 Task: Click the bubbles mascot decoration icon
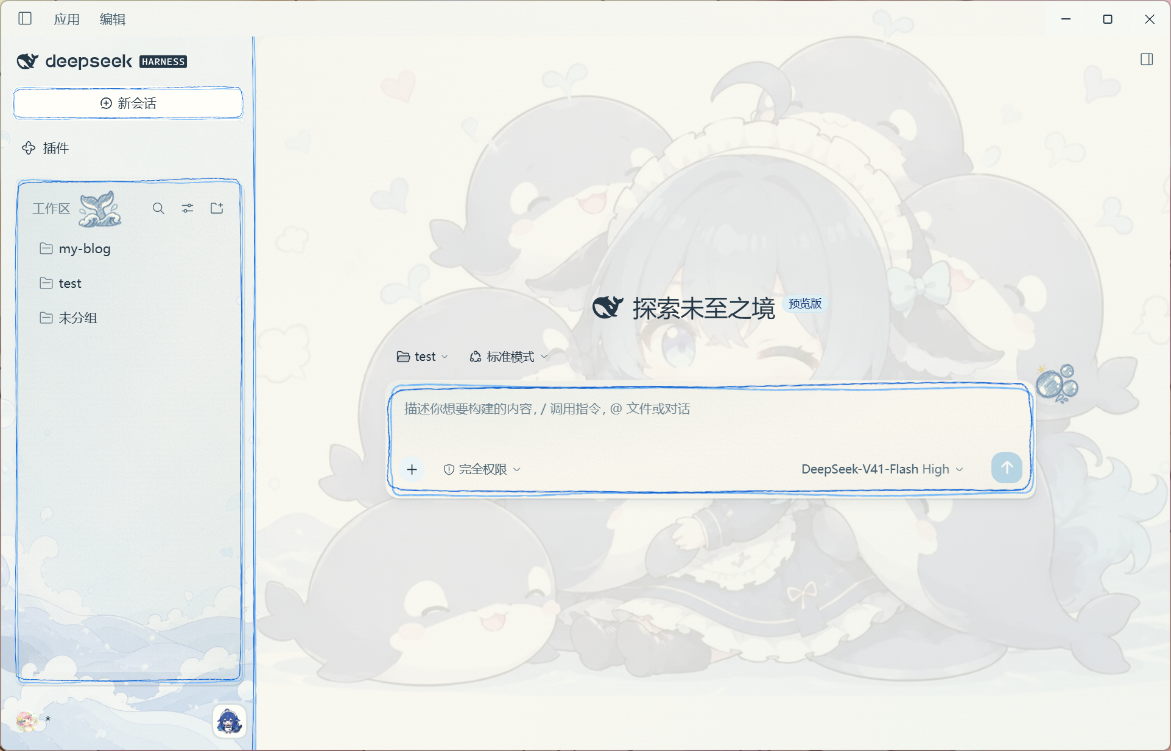pyautogui.click(x=1057, y=383)
